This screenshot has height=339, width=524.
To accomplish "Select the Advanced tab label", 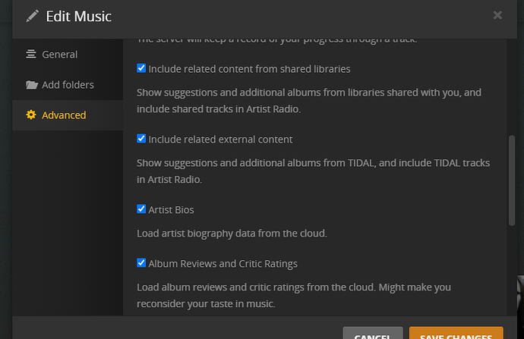I will pos(64,115).
